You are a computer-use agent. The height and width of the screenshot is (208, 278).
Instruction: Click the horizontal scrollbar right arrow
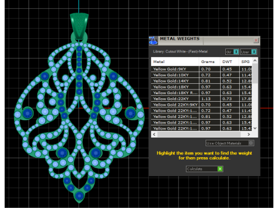point(249,134)
